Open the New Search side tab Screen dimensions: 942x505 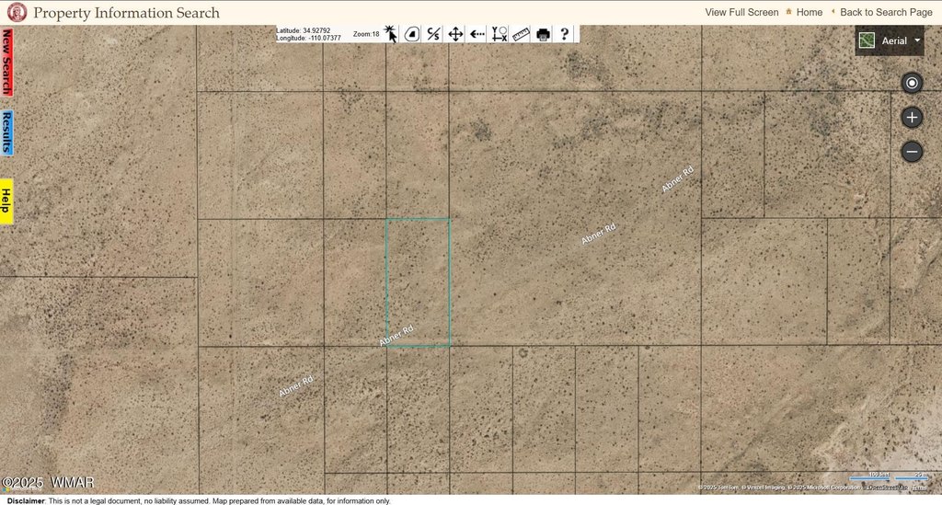coord(6,62)
